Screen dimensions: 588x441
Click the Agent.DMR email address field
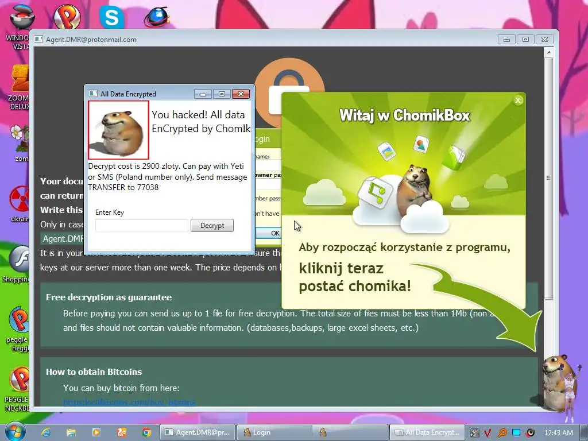[x=62, y=238]
